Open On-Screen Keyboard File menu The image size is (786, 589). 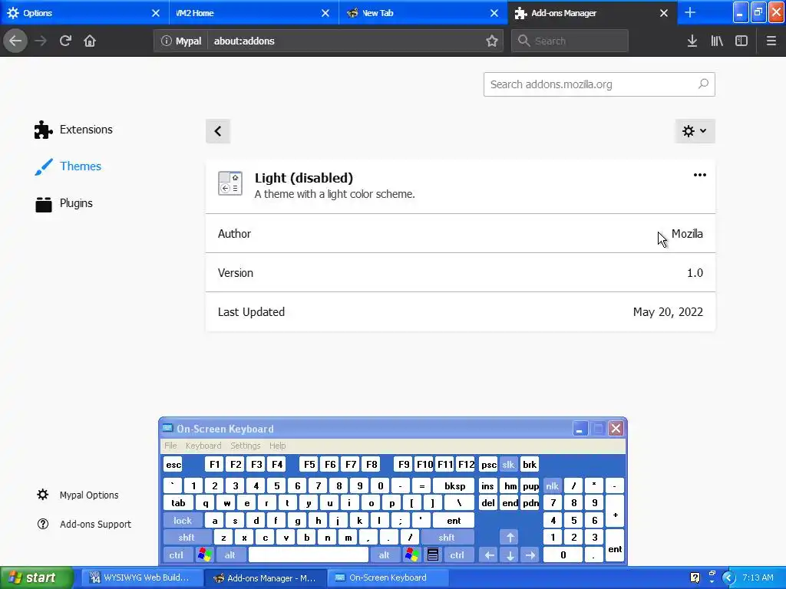pos(170,446)
